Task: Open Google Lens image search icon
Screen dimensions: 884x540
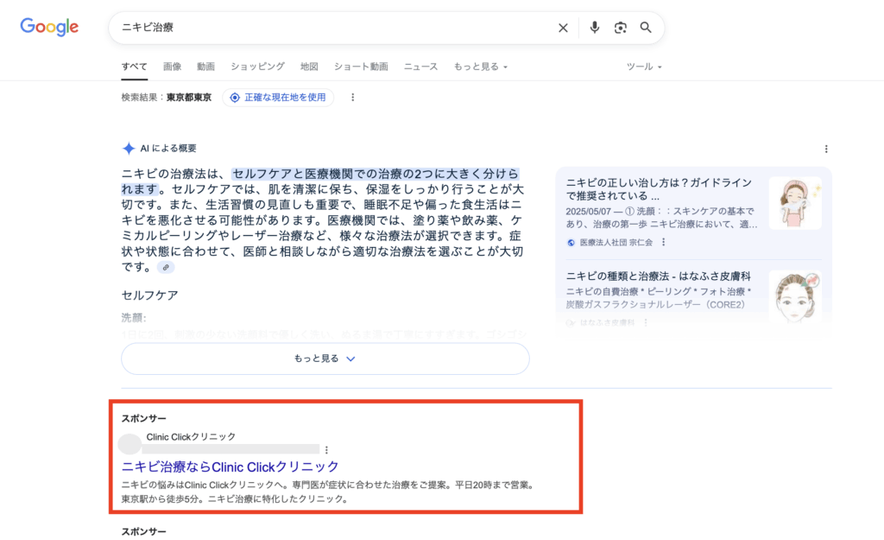Action: (620, 28)
